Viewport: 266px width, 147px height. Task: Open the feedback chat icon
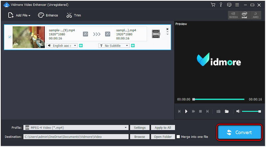click(x=229, y=5)
